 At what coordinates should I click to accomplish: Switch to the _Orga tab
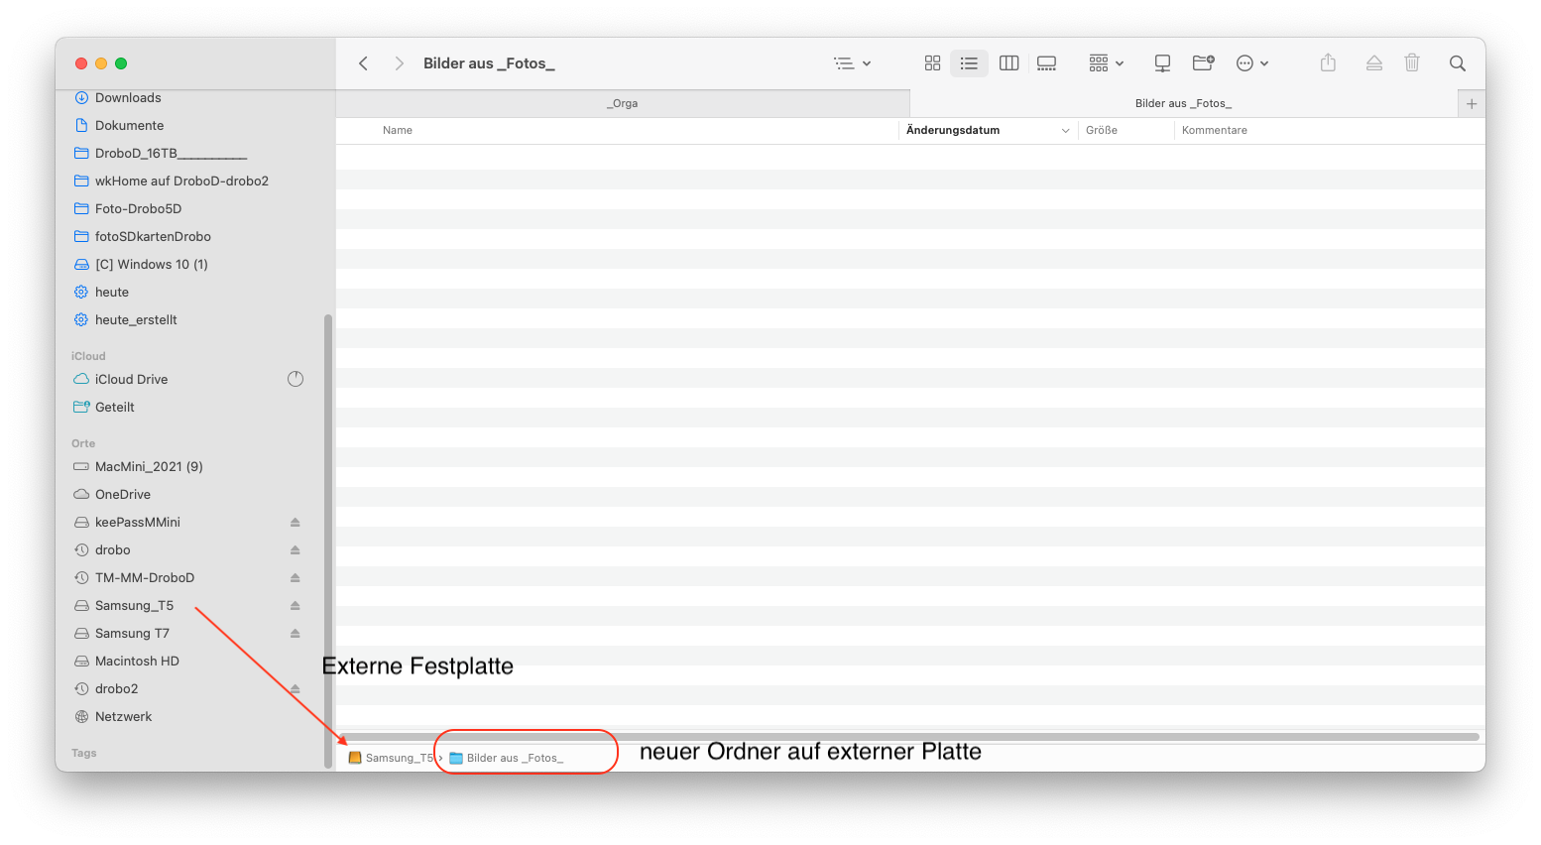pos(623,103)
